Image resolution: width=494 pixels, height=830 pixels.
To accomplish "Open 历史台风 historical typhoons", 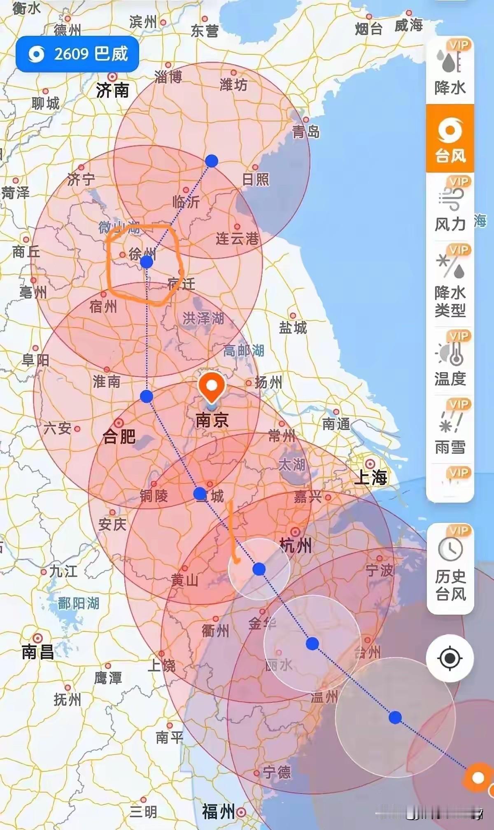I will pos(450,569).
